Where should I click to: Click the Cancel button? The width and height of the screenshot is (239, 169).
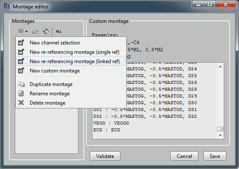tap(184, 156)
